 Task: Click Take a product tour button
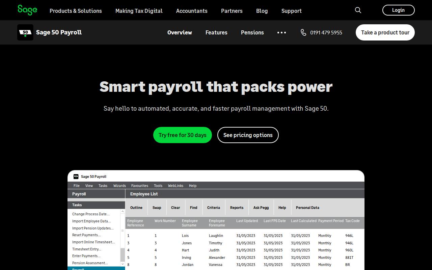coord(385,32)
